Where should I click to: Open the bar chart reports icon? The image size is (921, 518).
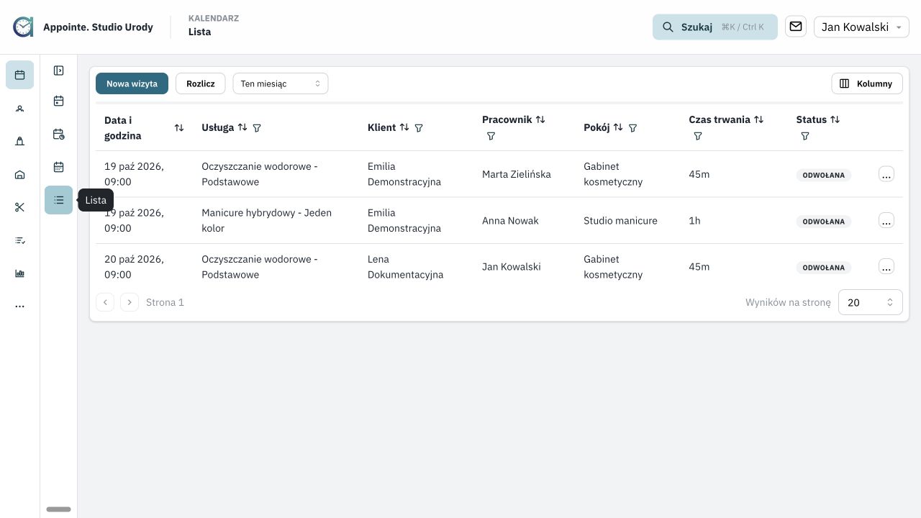click(x=19, y=273)
